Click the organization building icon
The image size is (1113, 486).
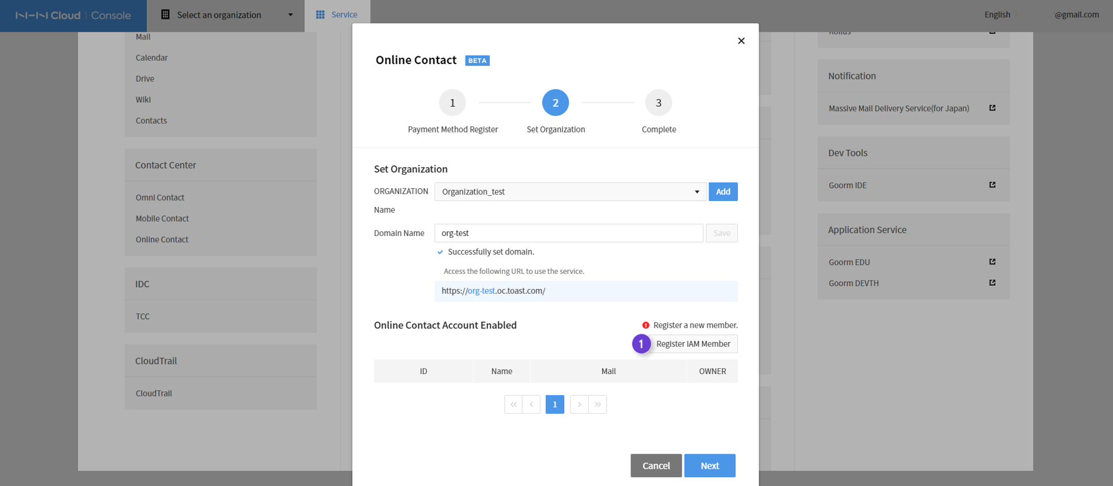point(165,14)
